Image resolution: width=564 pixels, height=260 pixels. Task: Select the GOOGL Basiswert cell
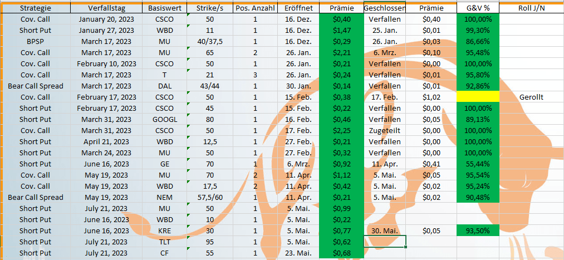pyautogui.click(x=165, y=119)
